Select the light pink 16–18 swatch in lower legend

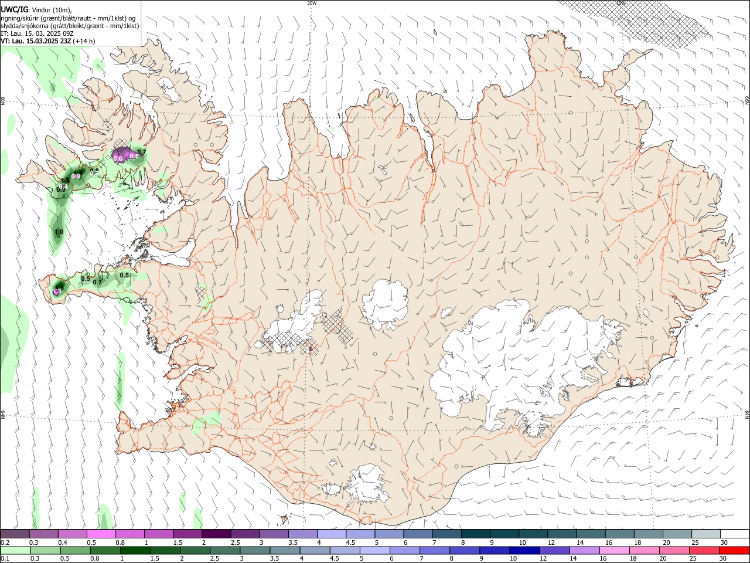pyautogui.click(x=614, y=551)
